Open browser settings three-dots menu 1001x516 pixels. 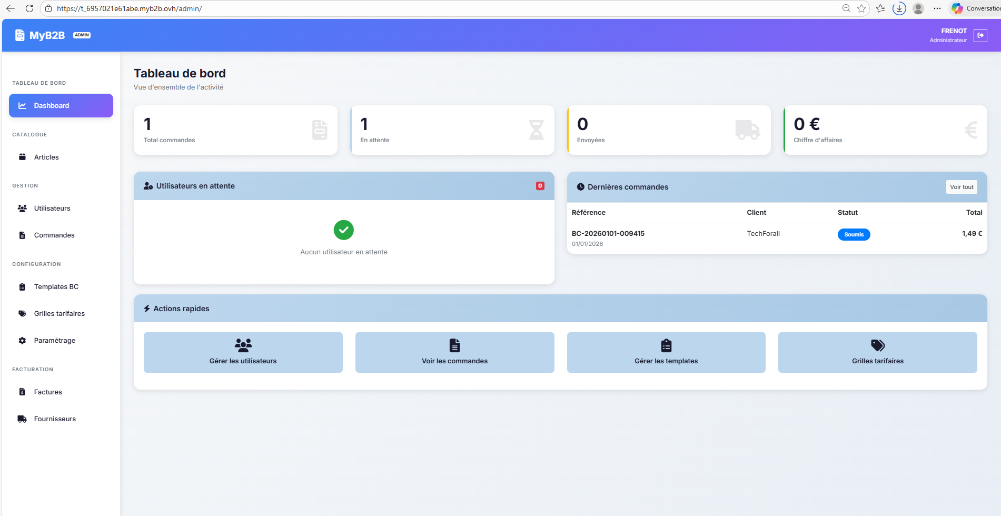pyautogui.click(x=937, y=8)
